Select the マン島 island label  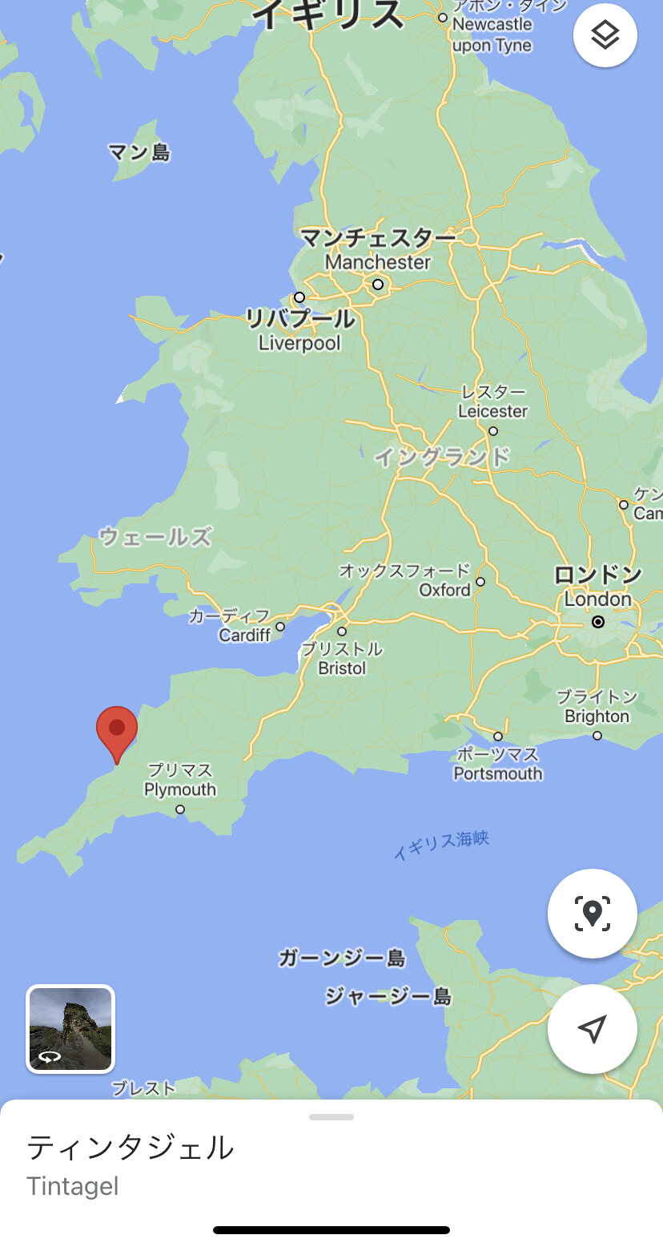point(139,152)
